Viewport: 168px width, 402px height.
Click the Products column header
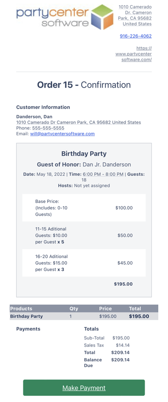point(21,308)
